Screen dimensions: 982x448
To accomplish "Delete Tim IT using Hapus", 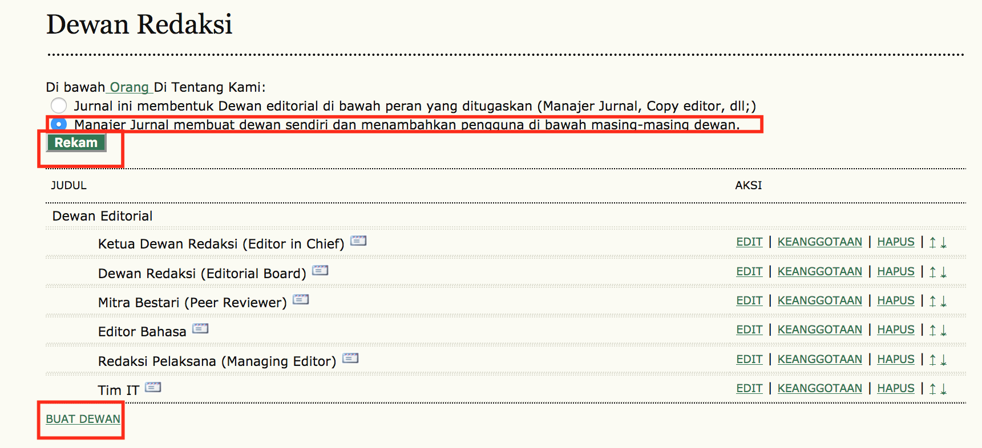I will (895, 389).
